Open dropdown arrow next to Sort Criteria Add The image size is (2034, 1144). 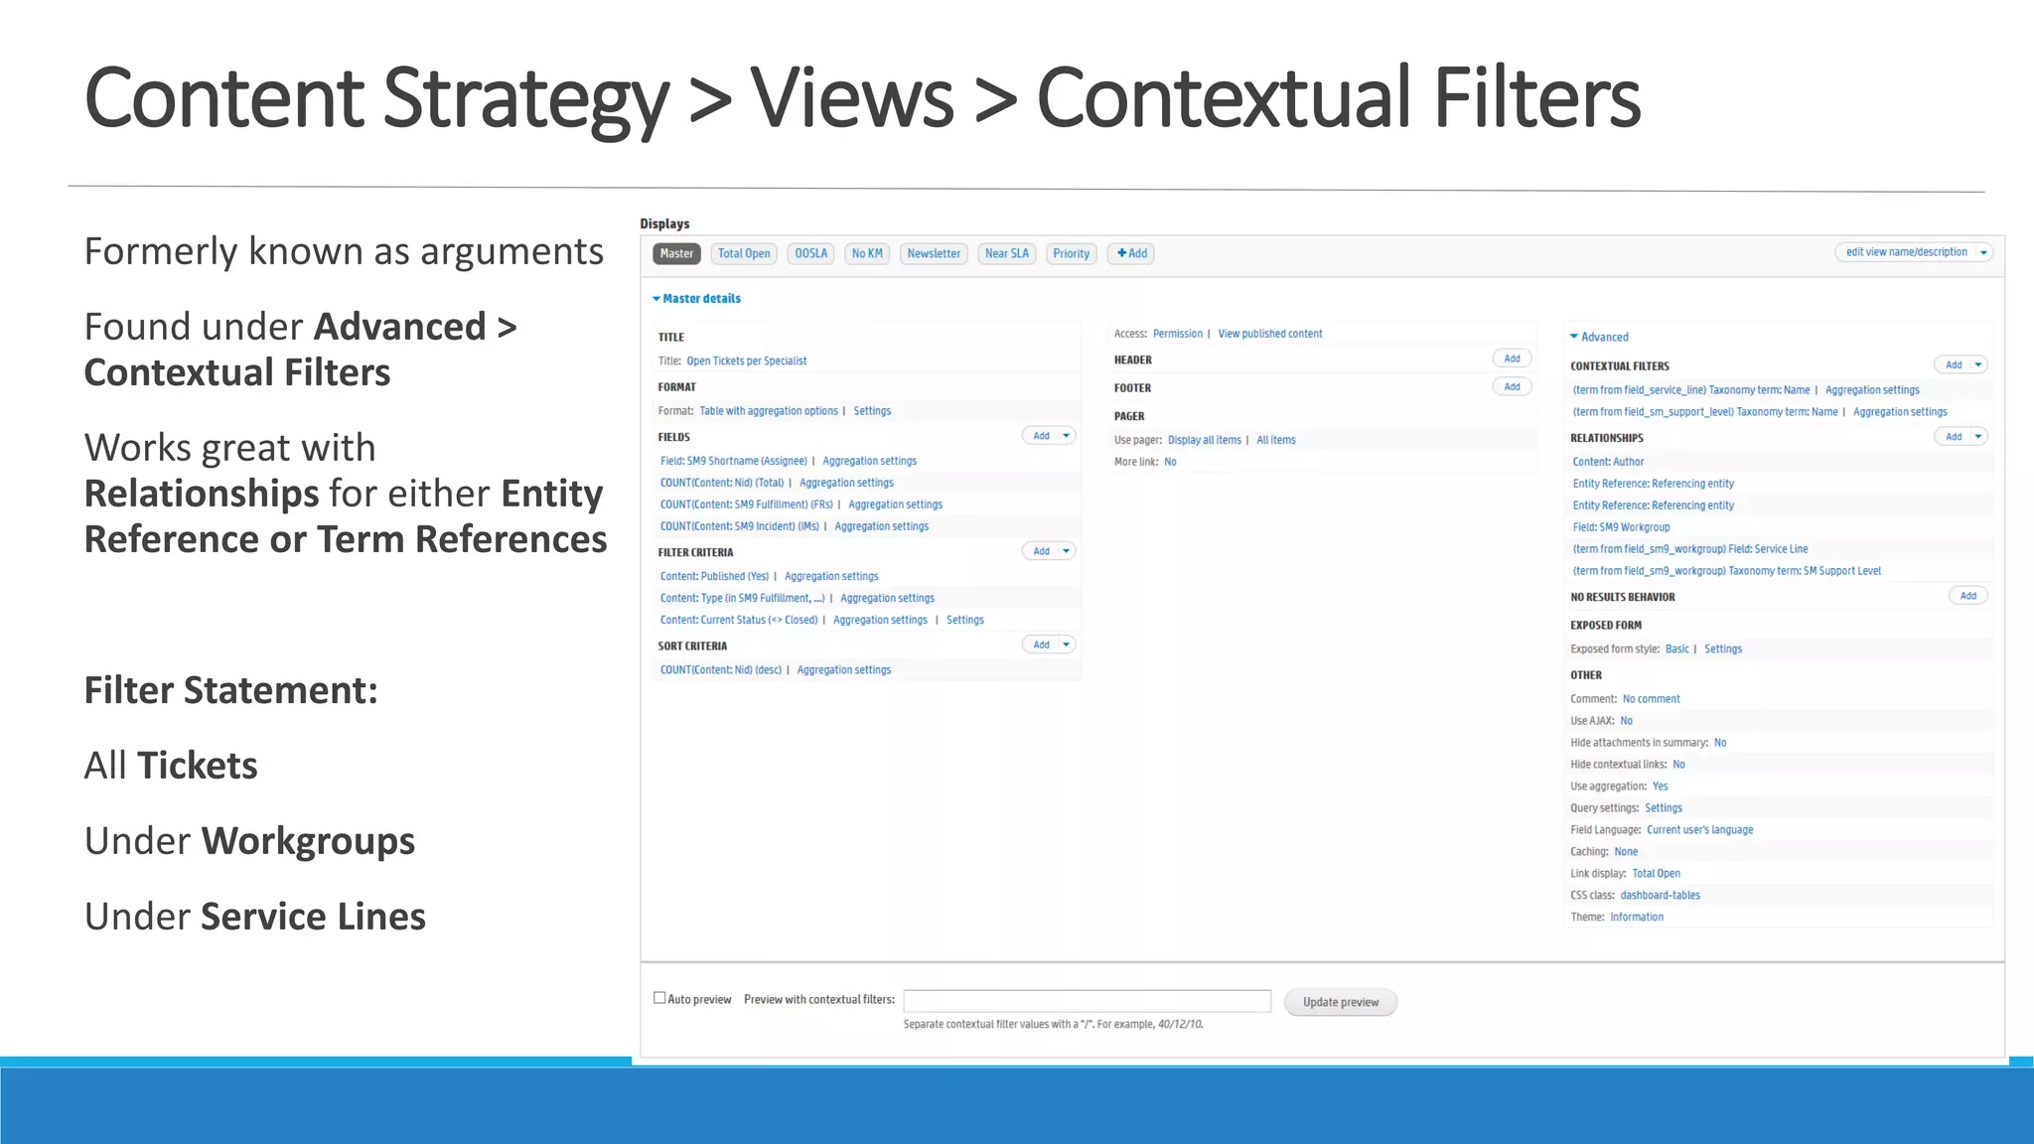[x=1067, y=644]
